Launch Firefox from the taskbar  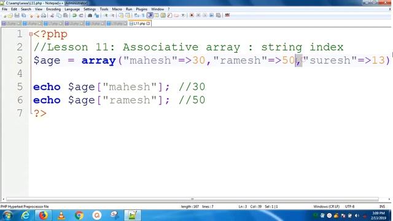44,215
